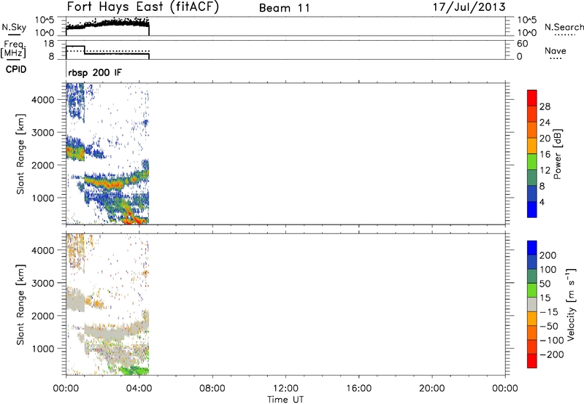Click the '28' power scale value

click(545, 106)
